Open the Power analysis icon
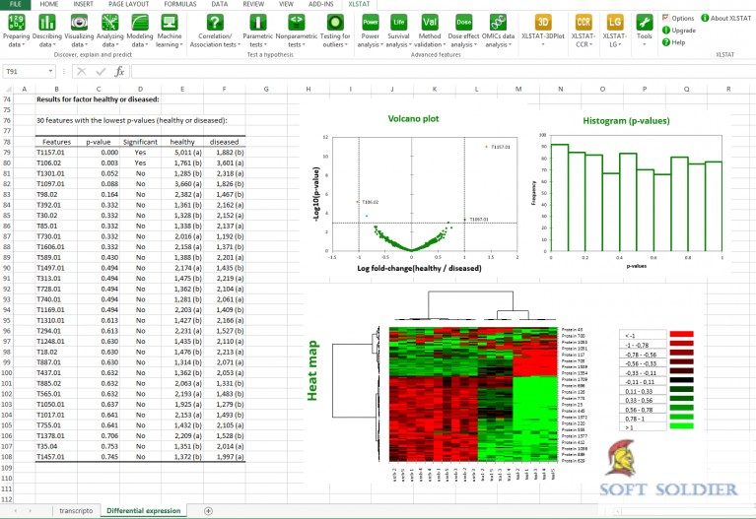The width and height of the screenshot is (756, 519). coord(371,23)
